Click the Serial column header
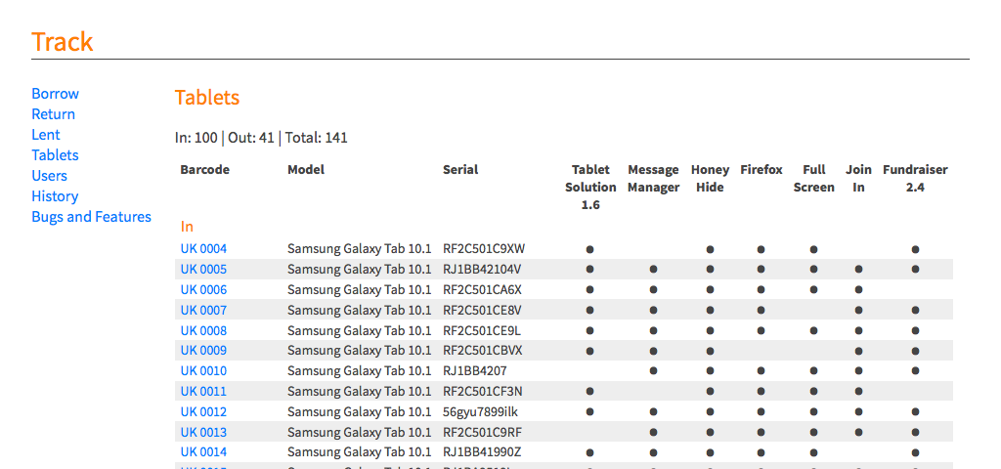 click(x=460, y=170)
